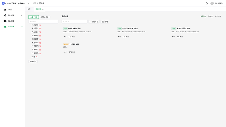This screenshot has width=226, height=127.
Task: Click 预览 under Python机器学习实战
Action: (119, 37)
